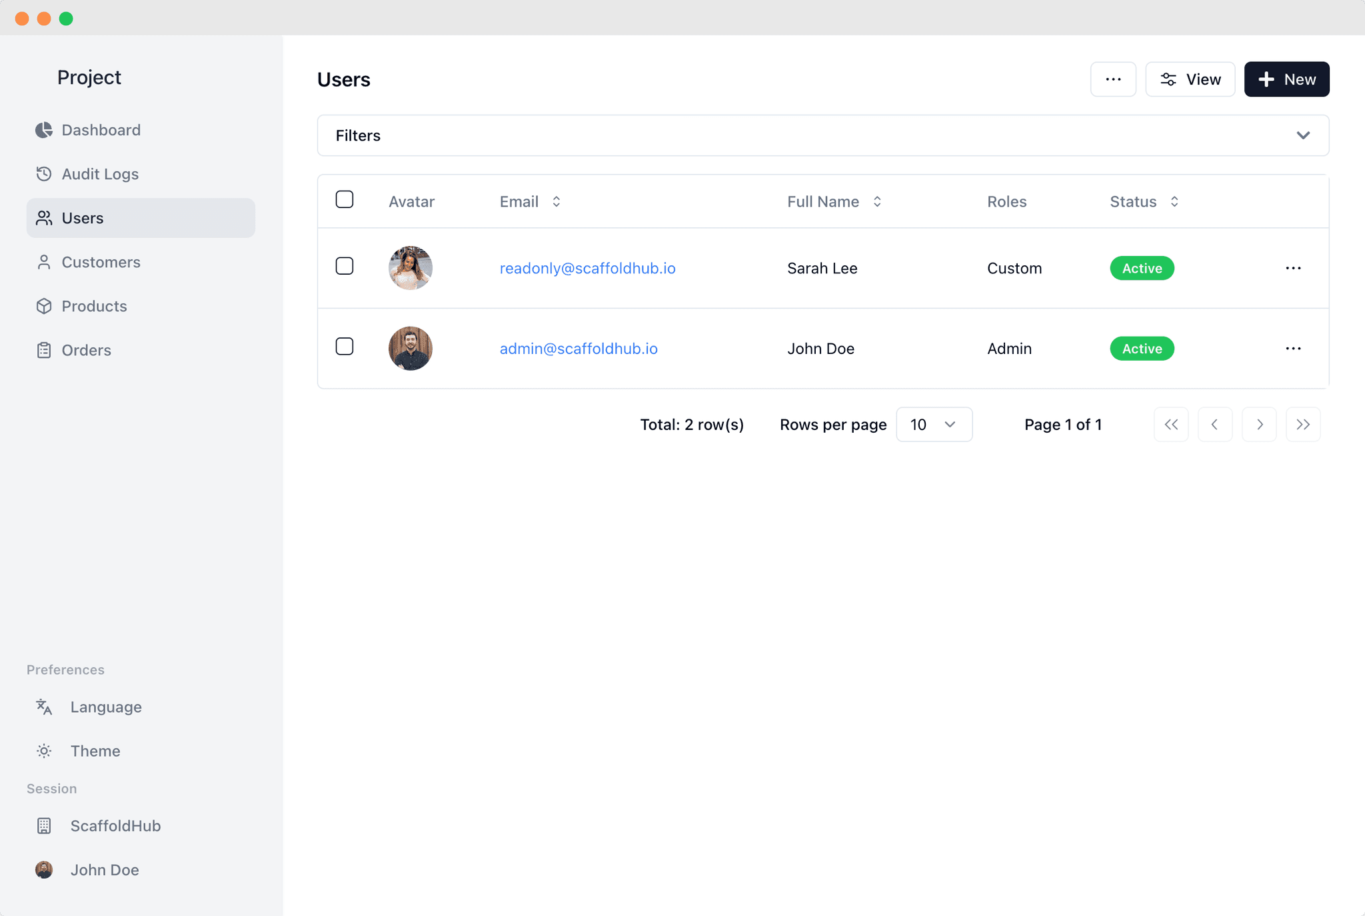Select the Products cube icon
This screenshot has height=916, width=1365.
pos(44,306)
